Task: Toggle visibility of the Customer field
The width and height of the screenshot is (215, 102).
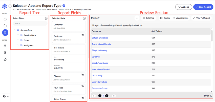Action: [82, 35]
